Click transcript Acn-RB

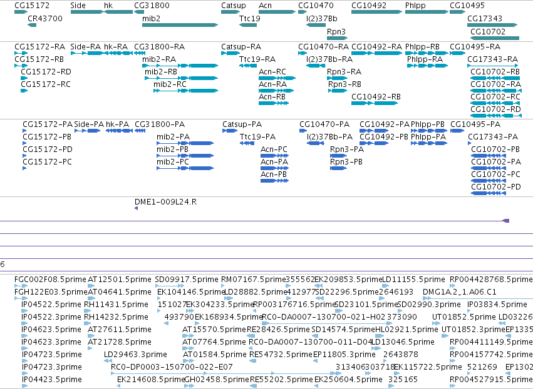click(272, 97)
